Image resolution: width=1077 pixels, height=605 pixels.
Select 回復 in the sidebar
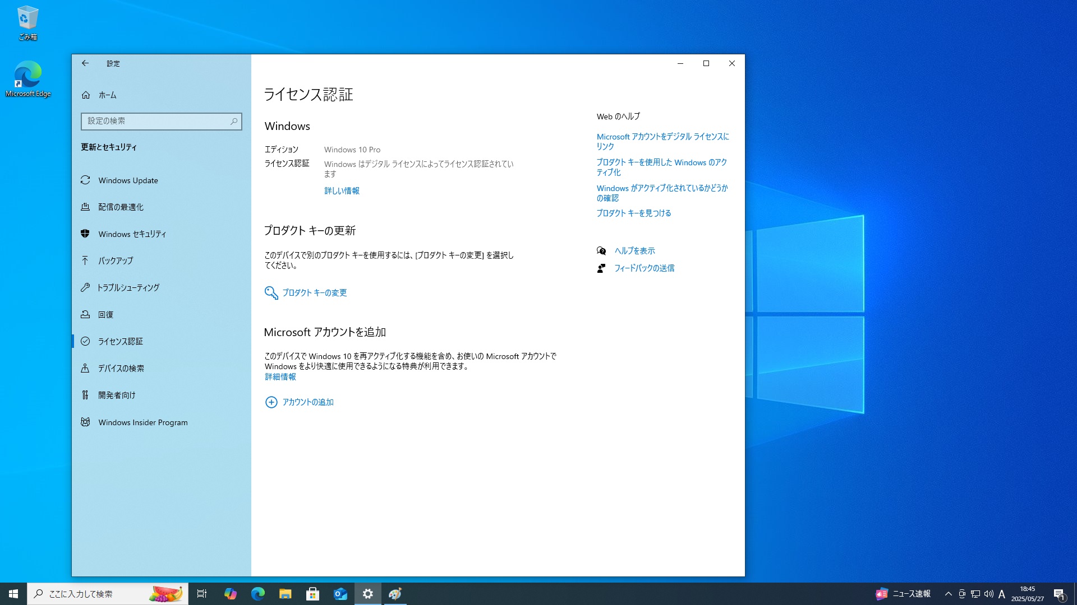[162, 315]
